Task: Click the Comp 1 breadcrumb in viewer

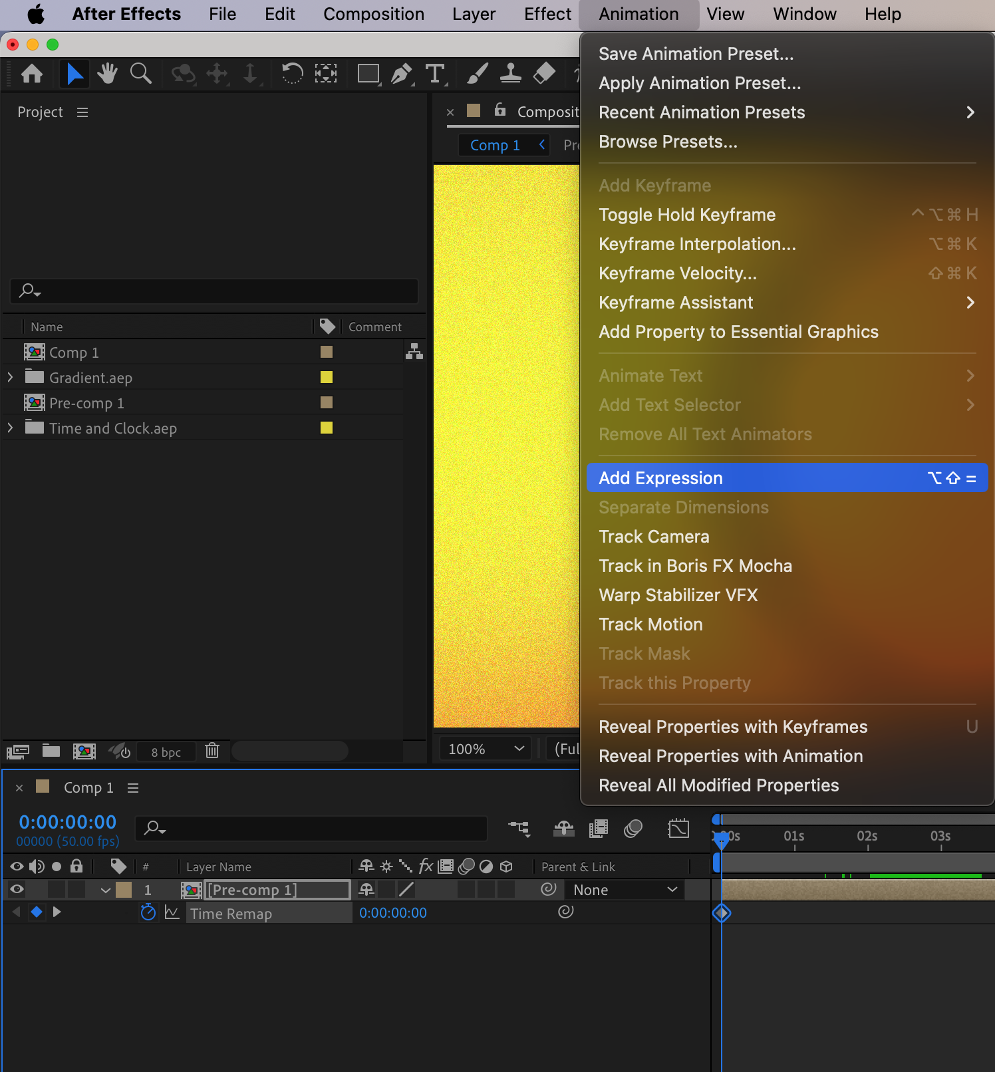Action: tap(495, 145)
